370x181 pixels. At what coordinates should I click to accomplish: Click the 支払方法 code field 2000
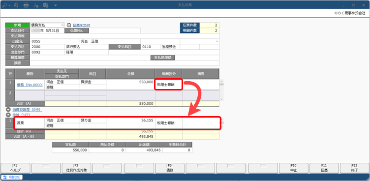(47, 47)
